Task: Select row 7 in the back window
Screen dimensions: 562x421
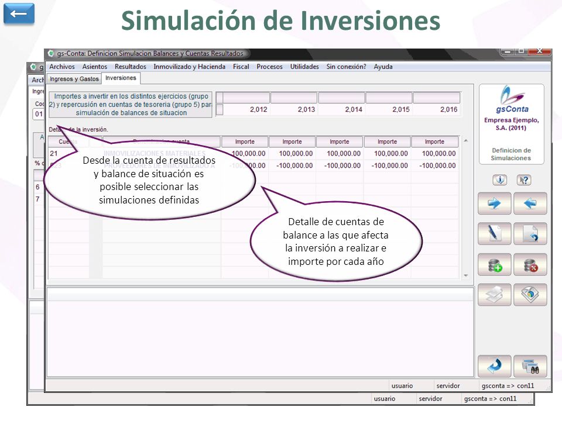Action: (x=37, y=199)
